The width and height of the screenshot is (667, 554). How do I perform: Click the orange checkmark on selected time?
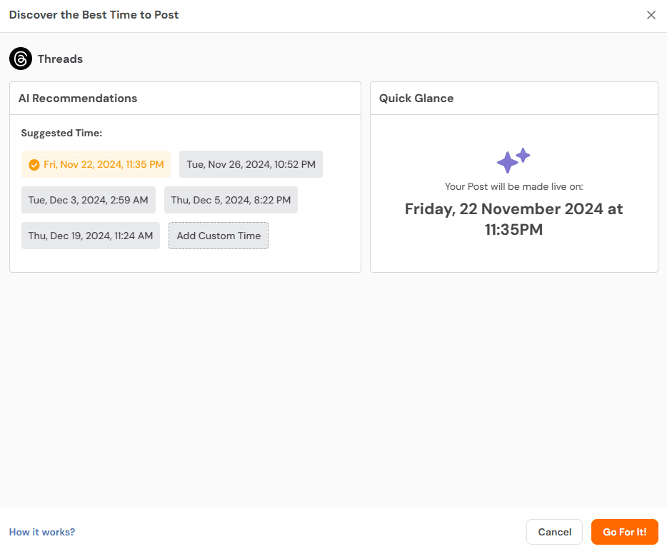tap(34, 164)
